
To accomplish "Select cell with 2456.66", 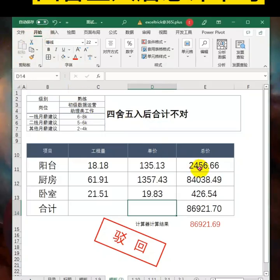I will coord(205,165).
